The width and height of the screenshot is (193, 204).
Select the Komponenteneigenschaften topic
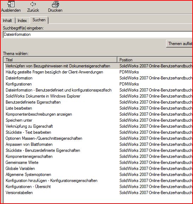pos(29,156)
